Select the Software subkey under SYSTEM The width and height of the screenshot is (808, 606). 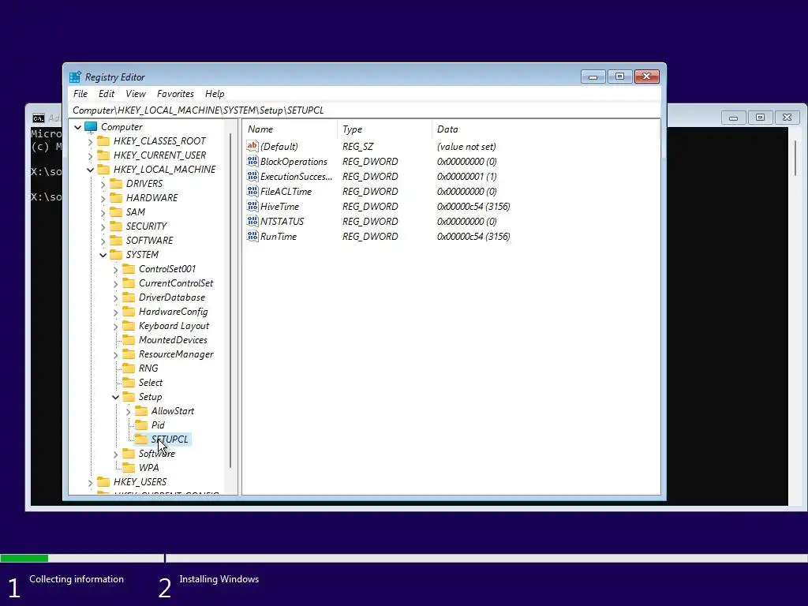point(157,454)
